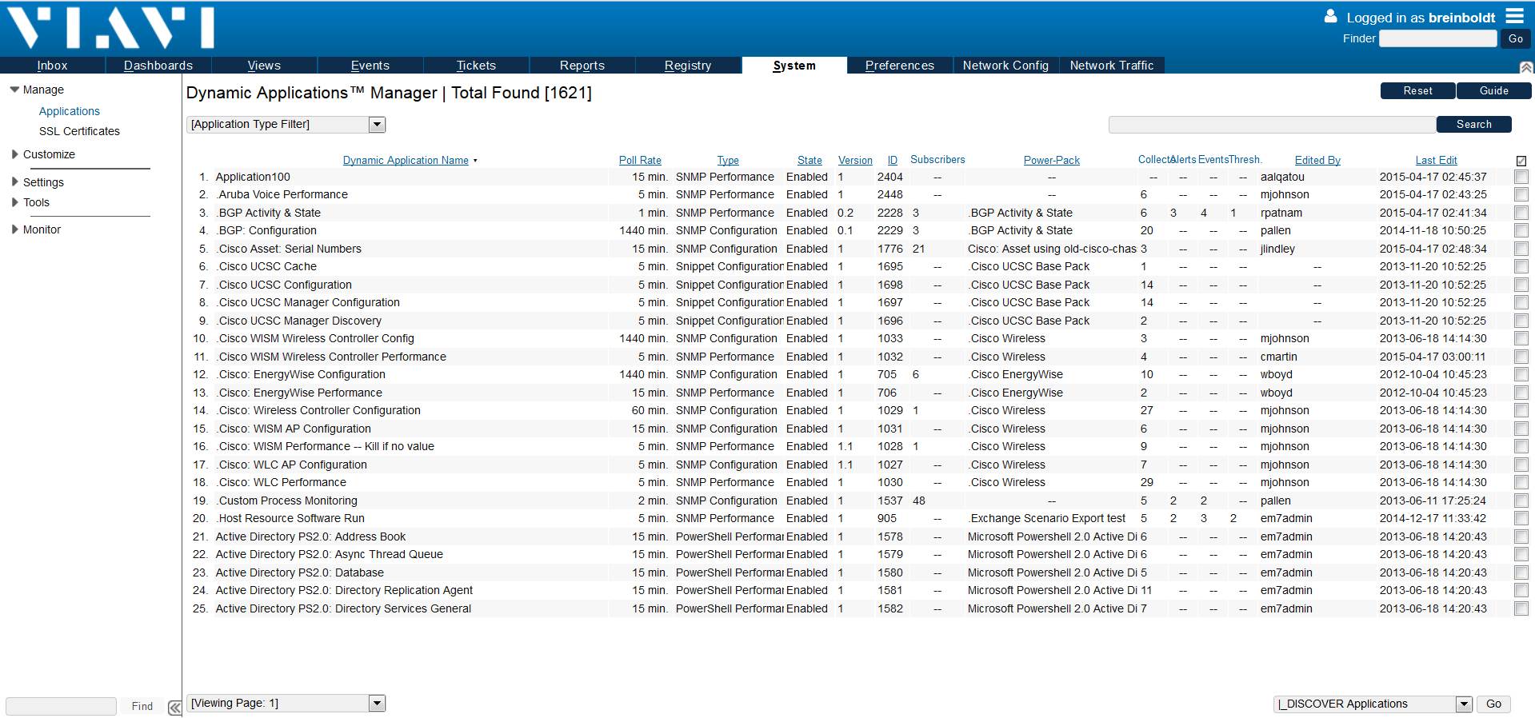The height and width of the screenshot is (718, 1535).
Task: Click Cisco WISM Wireless Controller Config name
Action: 315,338
